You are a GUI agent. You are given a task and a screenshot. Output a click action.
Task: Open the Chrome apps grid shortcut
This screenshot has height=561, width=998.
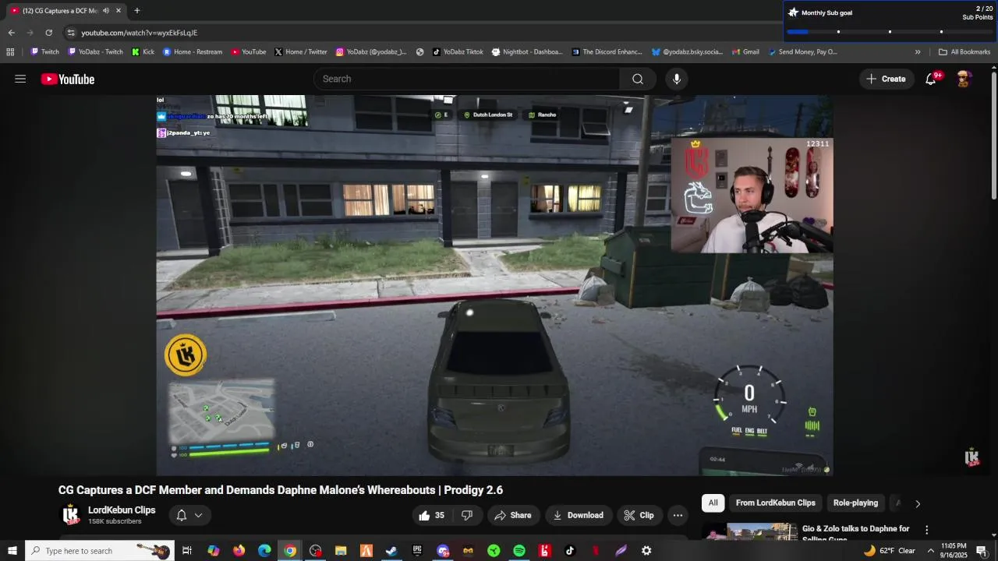click(x=10, y=52)
